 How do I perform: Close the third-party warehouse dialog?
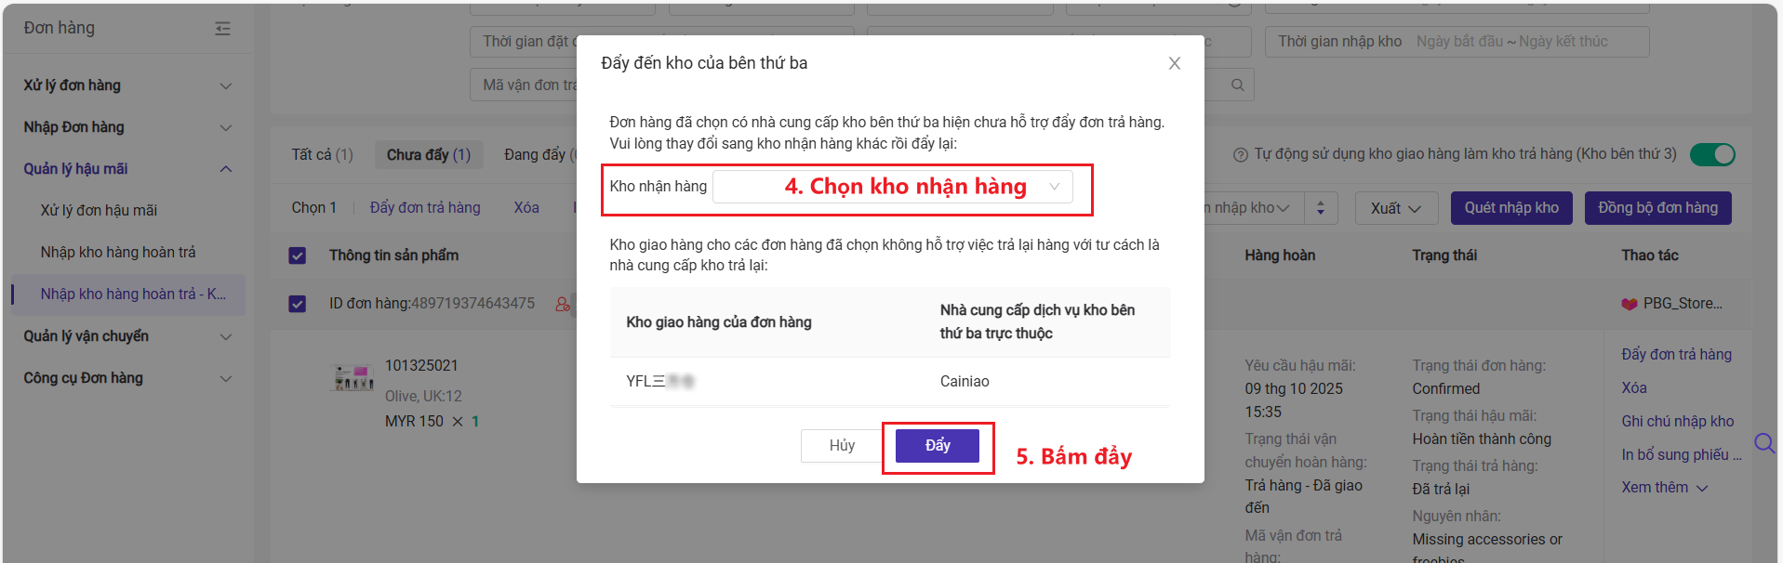[1174, 63]
